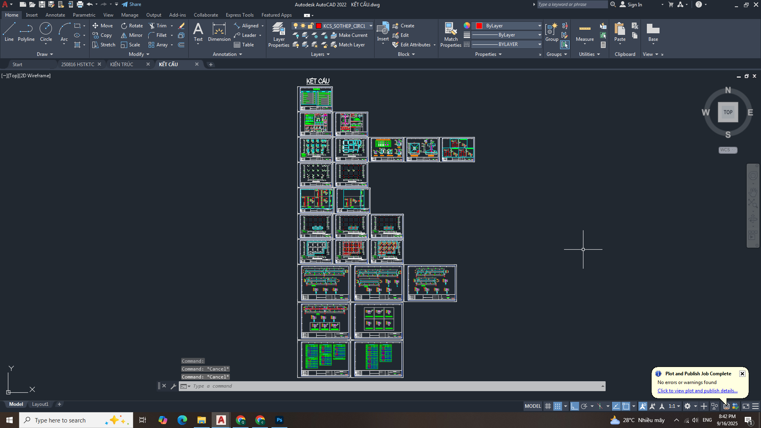Image resolution: width=761 pixels, height=428 pixels.
Task: Click the Match Properties tool
Action: tap(451, 34)
